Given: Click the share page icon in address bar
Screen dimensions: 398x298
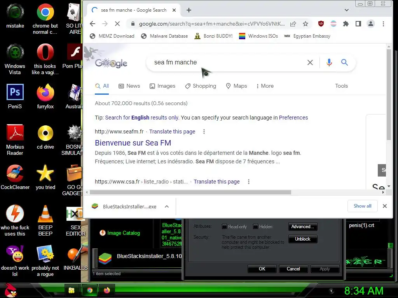Looking at the screenshot, I should pos(293,24).
